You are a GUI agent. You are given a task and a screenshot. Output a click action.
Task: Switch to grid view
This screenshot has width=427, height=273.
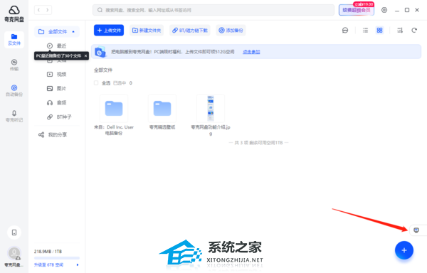click(379, 30)
